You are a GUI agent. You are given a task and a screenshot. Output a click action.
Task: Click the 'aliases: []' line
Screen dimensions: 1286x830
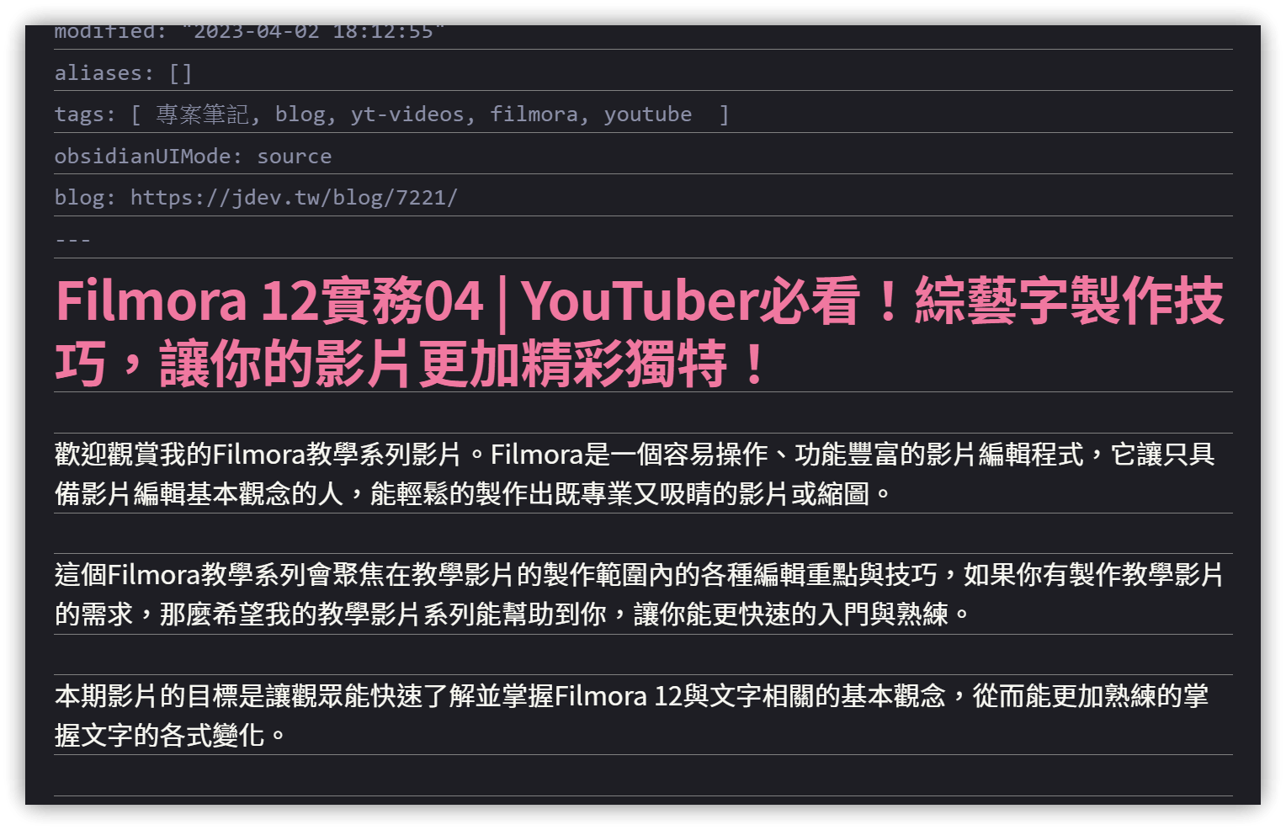pyautogui.click(x=124, y=73)
